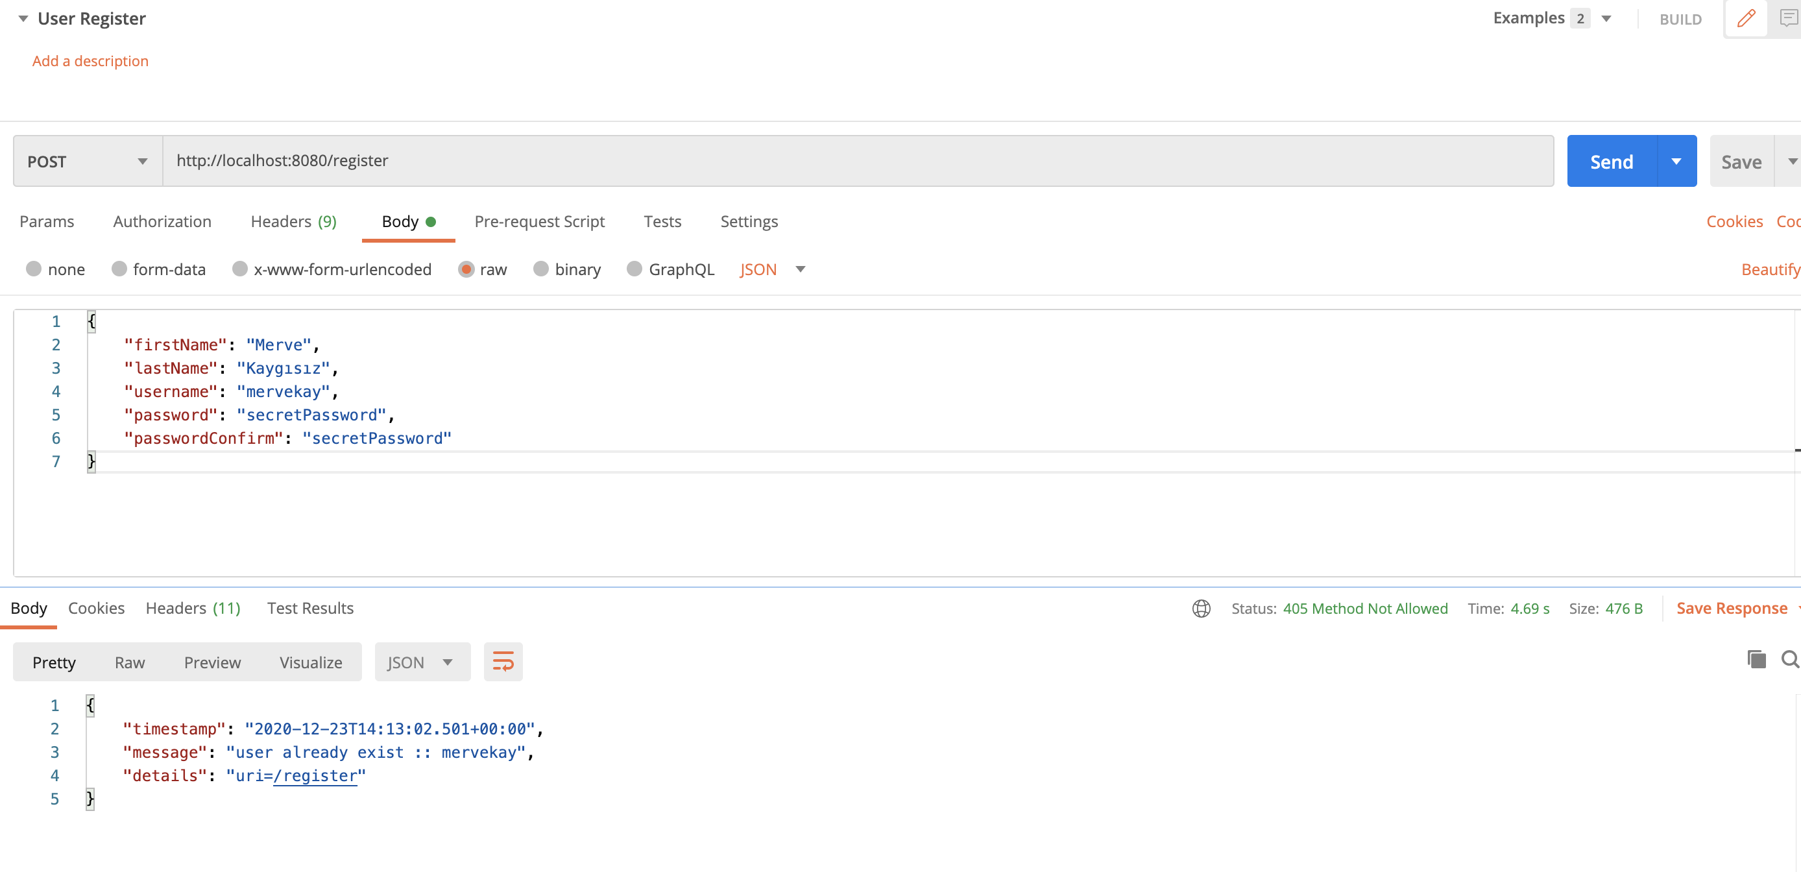Viewport: 1801px width, 872px height.
Task: Select the raw radio button for body
Action: tap(468, 269)
